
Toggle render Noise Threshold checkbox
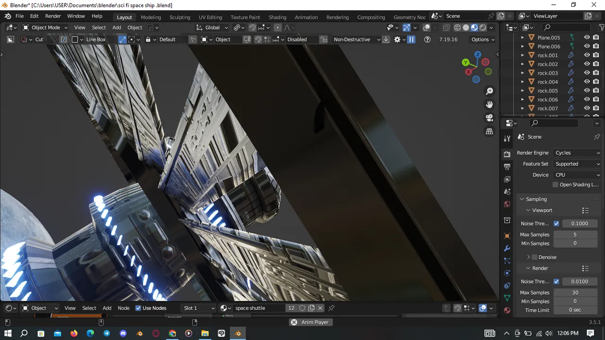click(556, 281)
